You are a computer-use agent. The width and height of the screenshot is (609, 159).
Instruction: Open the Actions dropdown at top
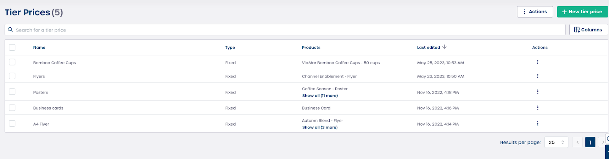pyautogui.click(x=535, y=12)
